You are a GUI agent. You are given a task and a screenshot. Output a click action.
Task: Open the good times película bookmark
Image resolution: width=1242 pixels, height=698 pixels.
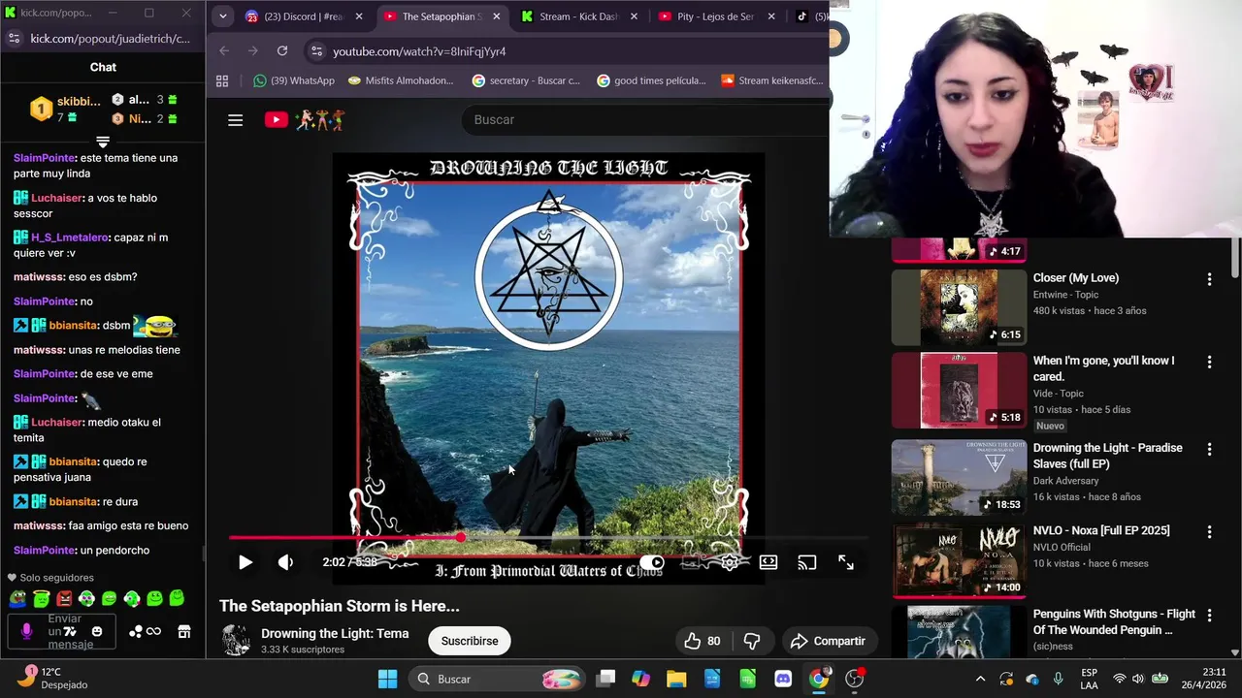(x=651, y=80)
